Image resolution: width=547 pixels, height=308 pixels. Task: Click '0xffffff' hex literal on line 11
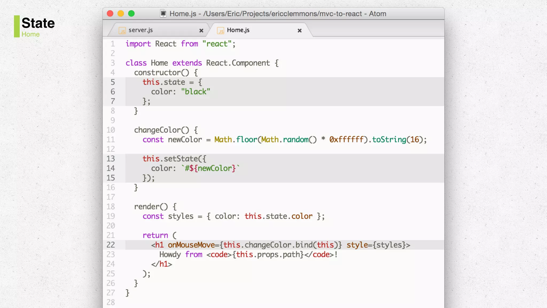pos(346,140)
